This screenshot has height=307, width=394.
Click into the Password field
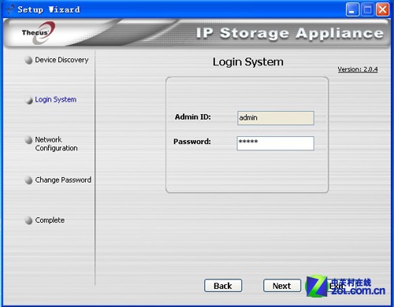click(x=275, y=143)
